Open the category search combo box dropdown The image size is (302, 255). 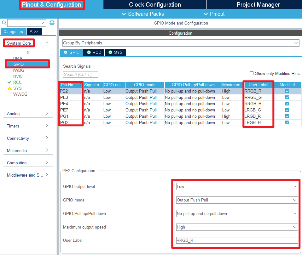point(42,23)
